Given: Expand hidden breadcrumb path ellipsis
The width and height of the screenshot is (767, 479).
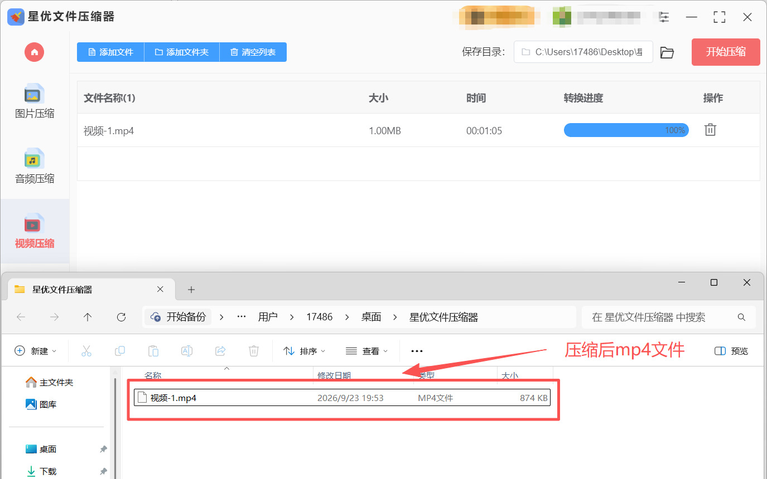Looking at the screenshot, I should tap(242, 317).
